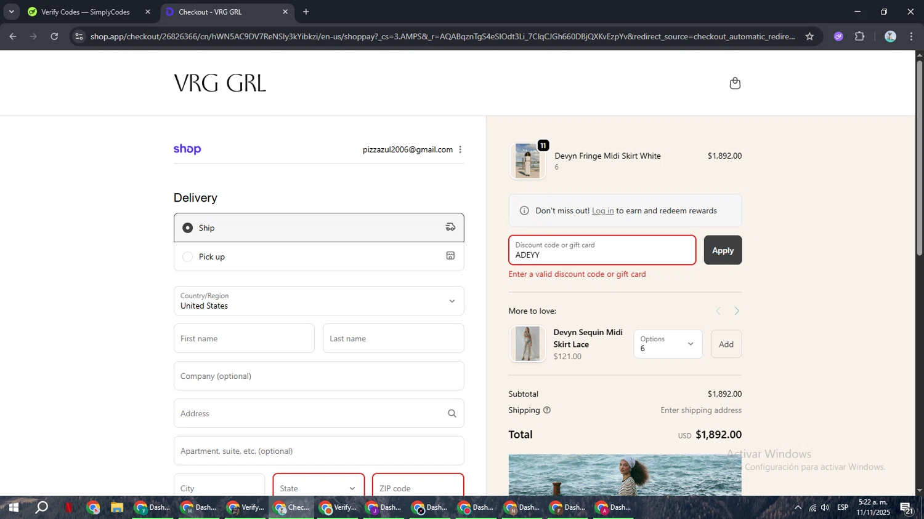Focus the Discount code or gift card field

tap(602, 250)
